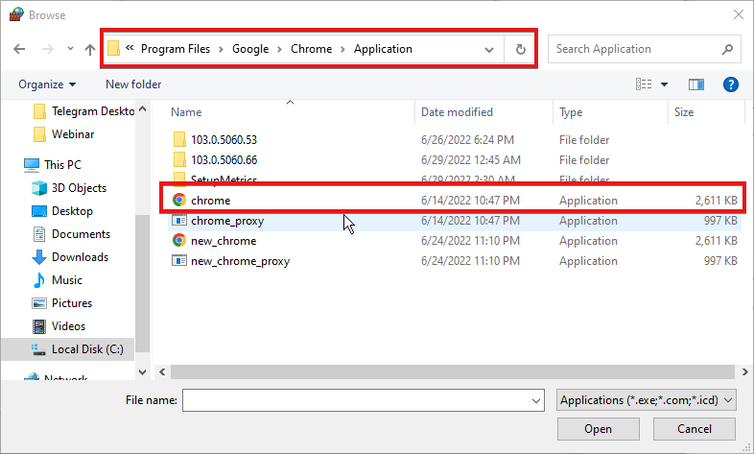Image resolution: width=754 pixels, height=454 pixels.
Task: Open Pictures in the sidebar
Action: pyautogui.click(x=61, y=303)
